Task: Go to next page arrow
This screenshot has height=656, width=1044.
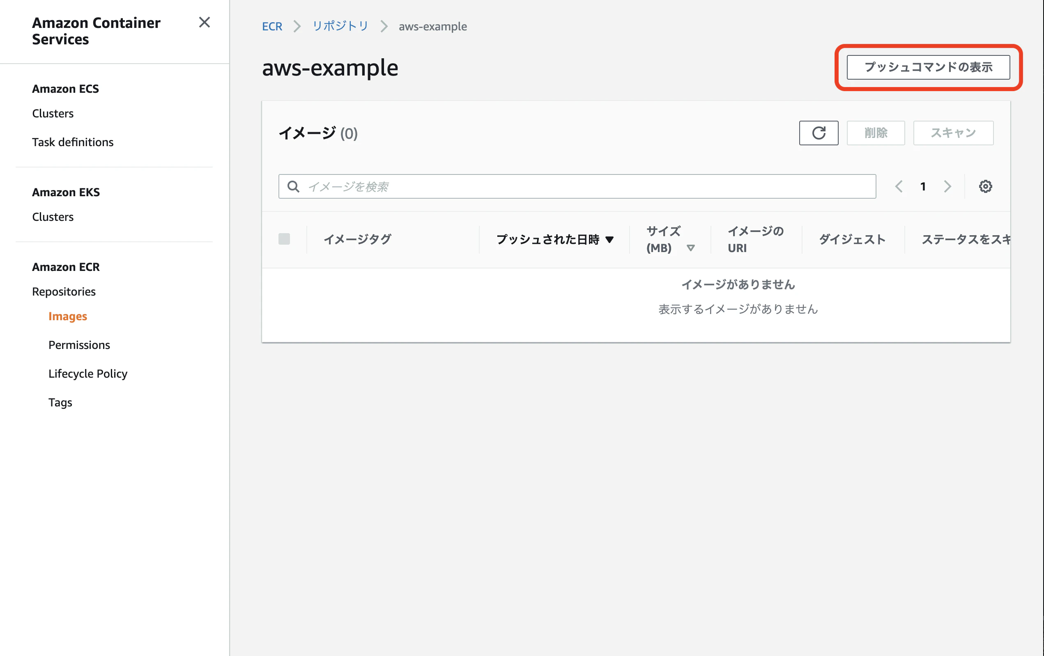Action: [x=947, y=186]
